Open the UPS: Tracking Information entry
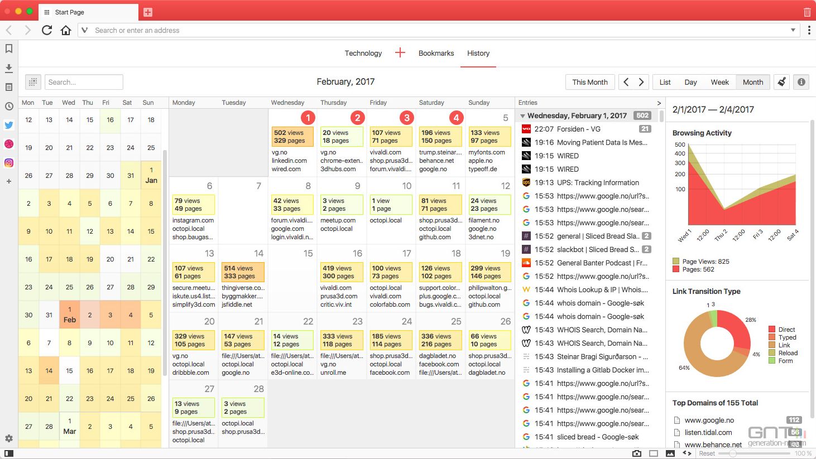The image size is (816, 459). 586,182
